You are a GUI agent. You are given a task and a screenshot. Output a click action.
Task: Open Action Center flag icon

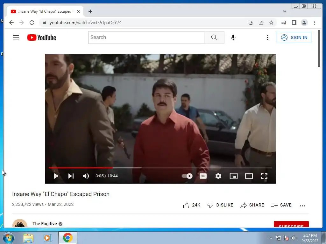click(286, 238)
